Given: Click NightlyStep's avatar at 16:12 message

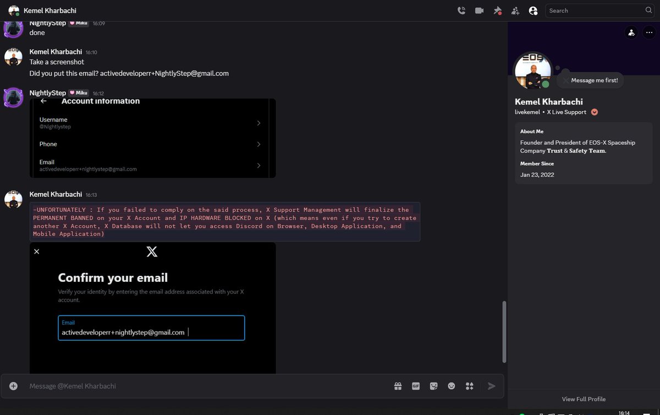Looking at the screenshot, I should tap(13, 97).
